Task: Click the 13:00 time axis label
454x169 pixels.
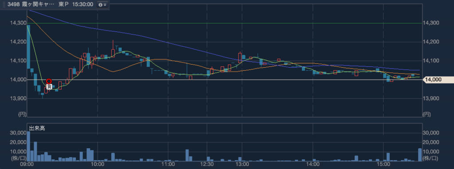Action: 243,165
